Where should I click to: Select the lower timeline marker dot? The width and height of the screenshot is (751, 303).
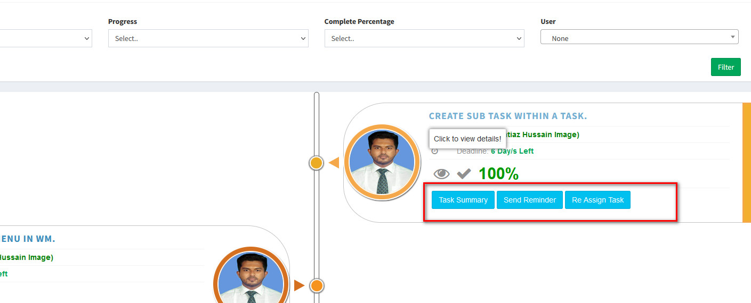(317, 285)
